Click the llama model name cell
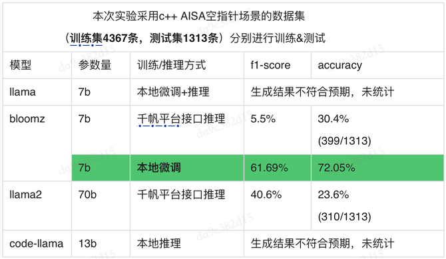Viewport: 446px width, 259px height. [x=37, y=92]
